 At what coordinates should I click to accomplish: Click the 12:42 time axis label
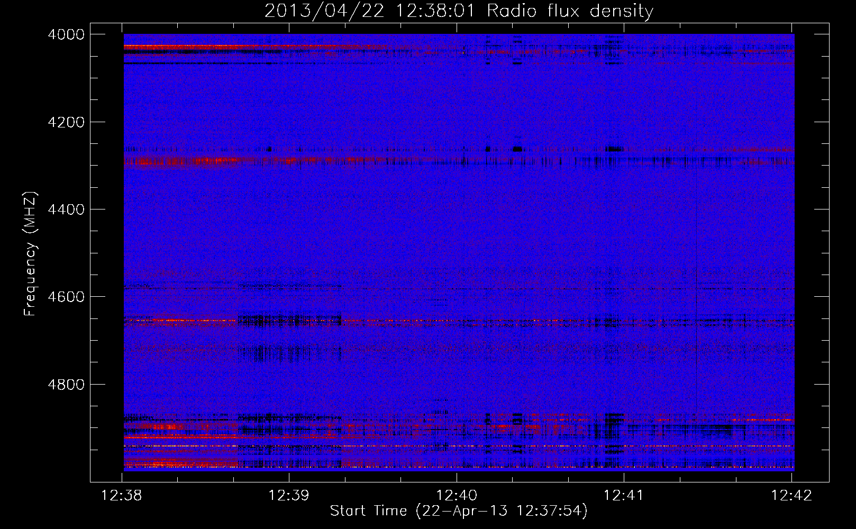point(791,496)
